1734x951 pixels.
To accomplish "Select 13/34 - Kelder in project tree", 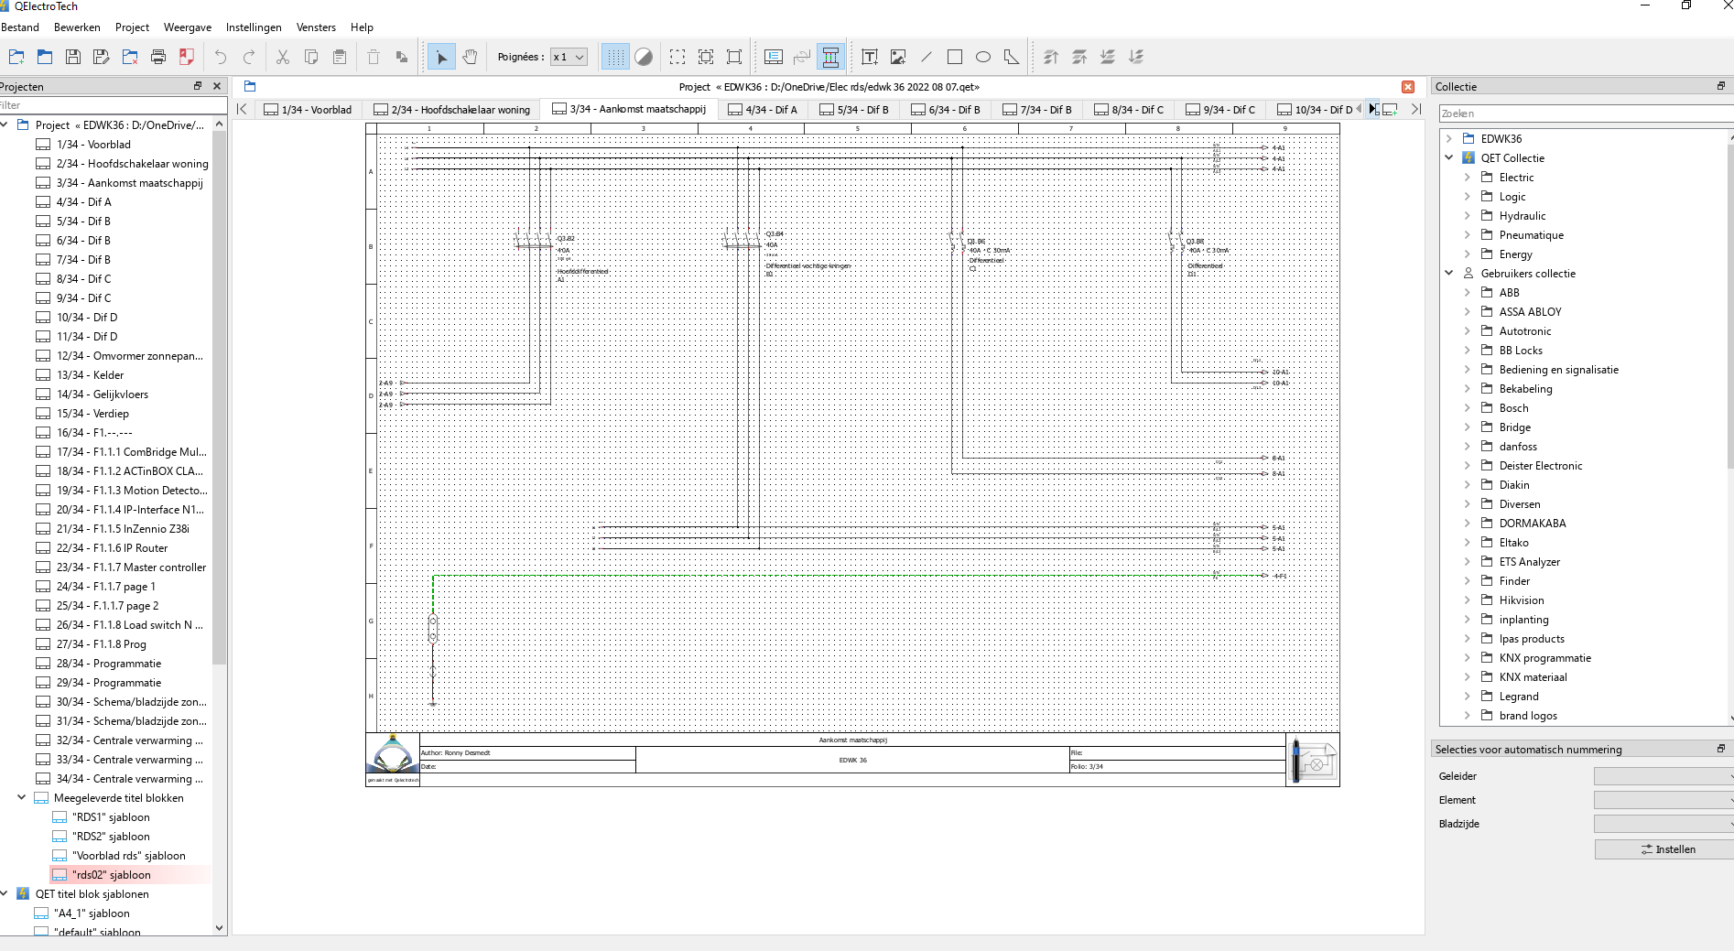I will [x=90, y=375].
